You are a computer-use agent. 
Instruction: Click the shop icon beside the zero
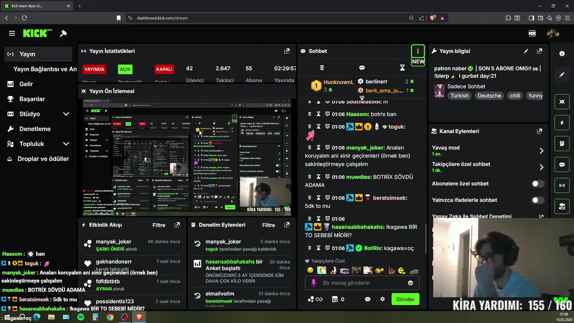pos(334,299)
